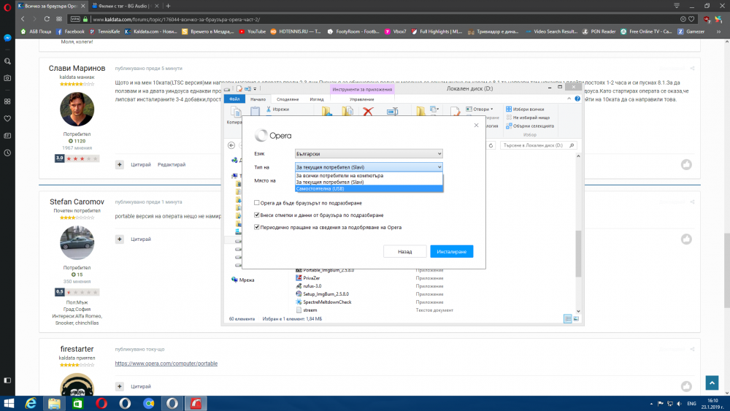Image resolution: width=730 pixels, height=411 pixels.
Task: Add page to bookmarks with heart icon
Action: click(x=691, y=19)
